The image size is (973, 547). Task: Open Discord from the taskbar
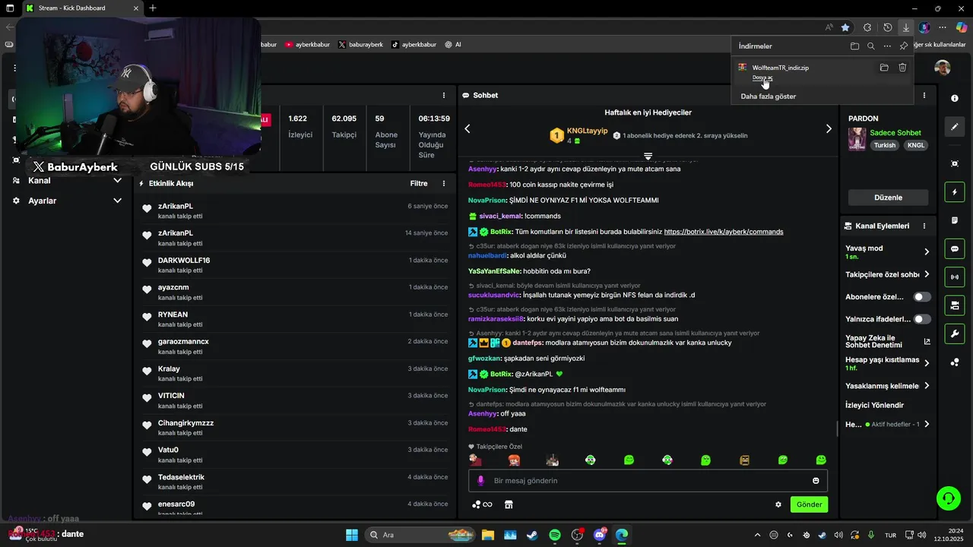[599, 535]
